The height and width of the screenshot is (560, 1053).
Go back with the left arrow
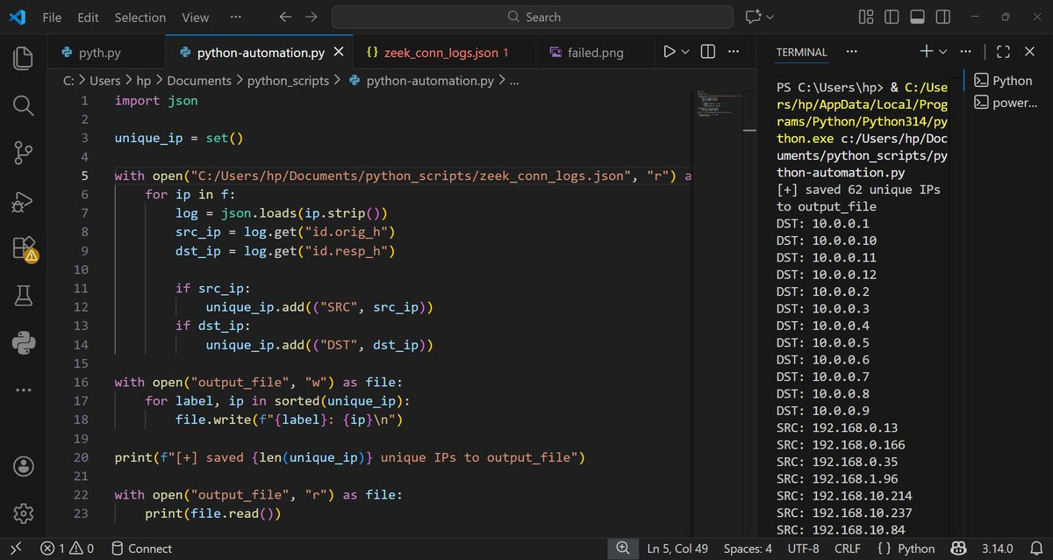tap(284, 17)
